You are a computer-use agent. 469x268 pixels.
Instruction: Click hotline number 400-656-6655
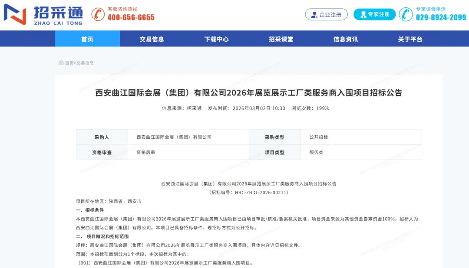[x=131, y=17]
